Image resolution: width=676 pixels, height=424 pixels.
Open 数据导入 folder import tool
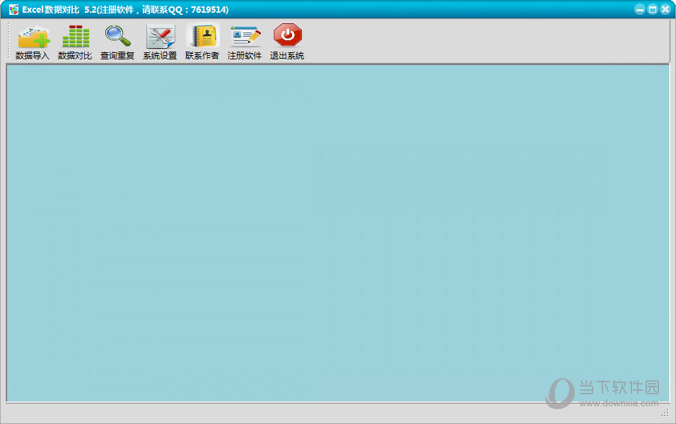tap(33, 42)
